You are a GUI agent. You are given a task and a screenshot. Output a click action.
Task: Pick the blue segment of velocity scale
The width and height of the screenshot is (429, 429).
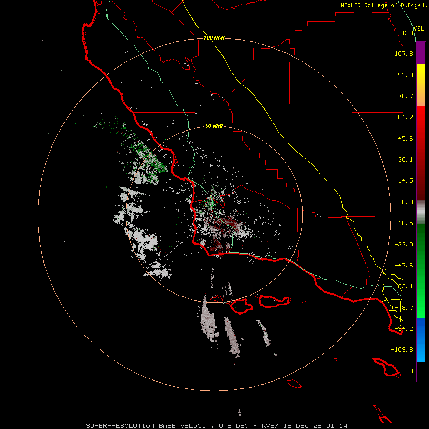pos(421,340)
